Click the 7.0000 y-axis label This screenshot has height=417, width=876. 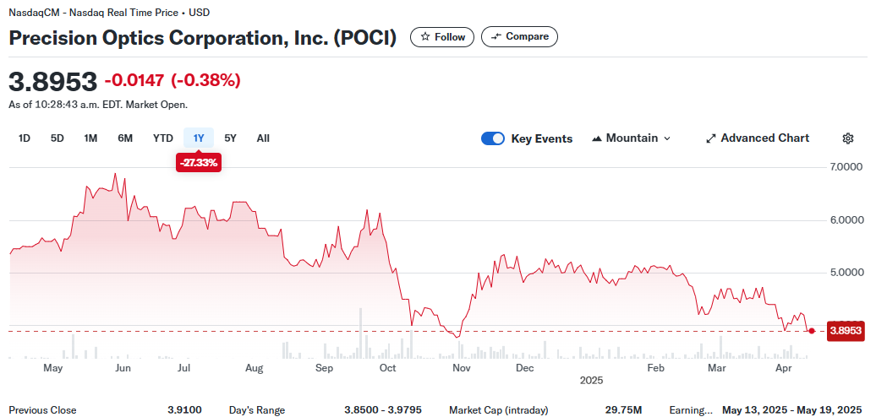point(846,167)
